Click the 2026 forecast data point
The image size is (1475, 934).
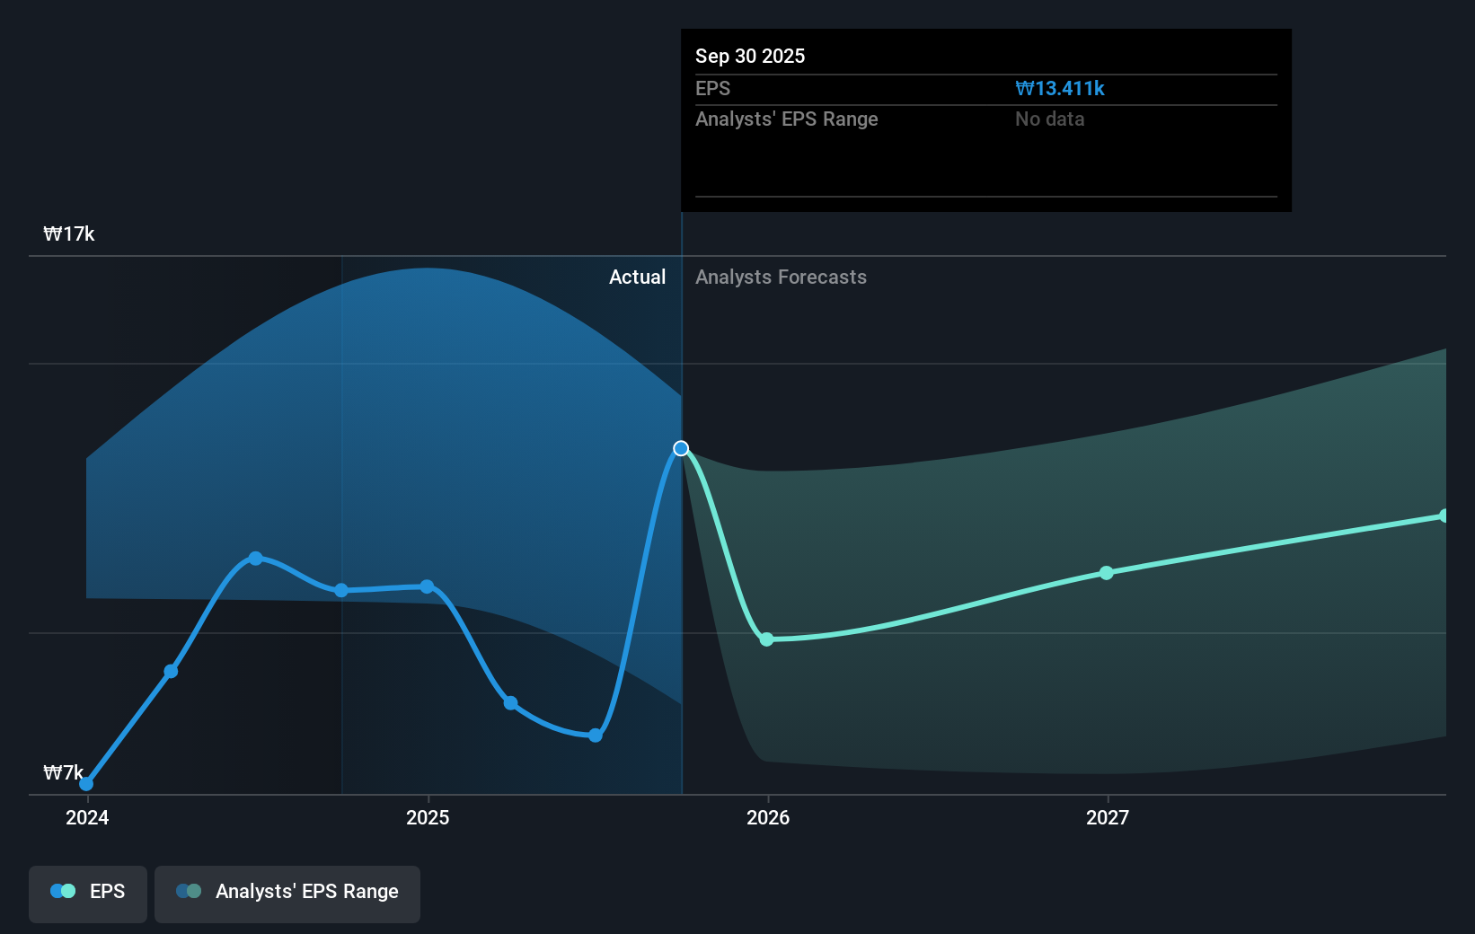(767, 639)
